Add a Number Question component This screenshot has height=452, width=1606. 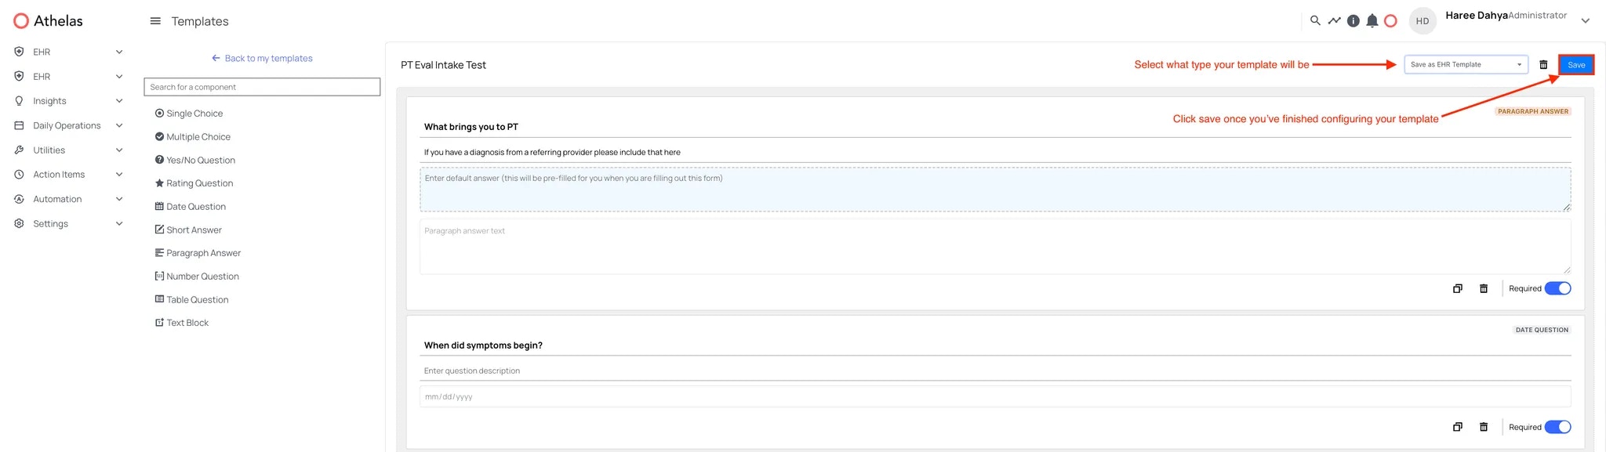tap(197, 277)
